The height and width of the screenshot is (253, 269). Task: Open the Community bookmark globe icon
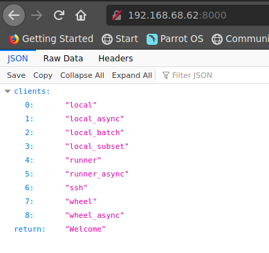coord(217,39)
